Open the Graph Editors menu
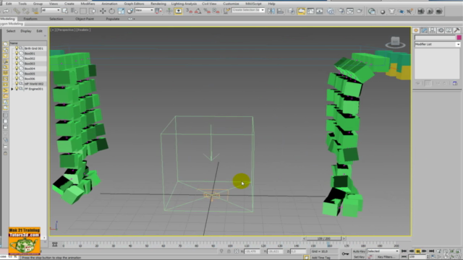 point(134,4)
